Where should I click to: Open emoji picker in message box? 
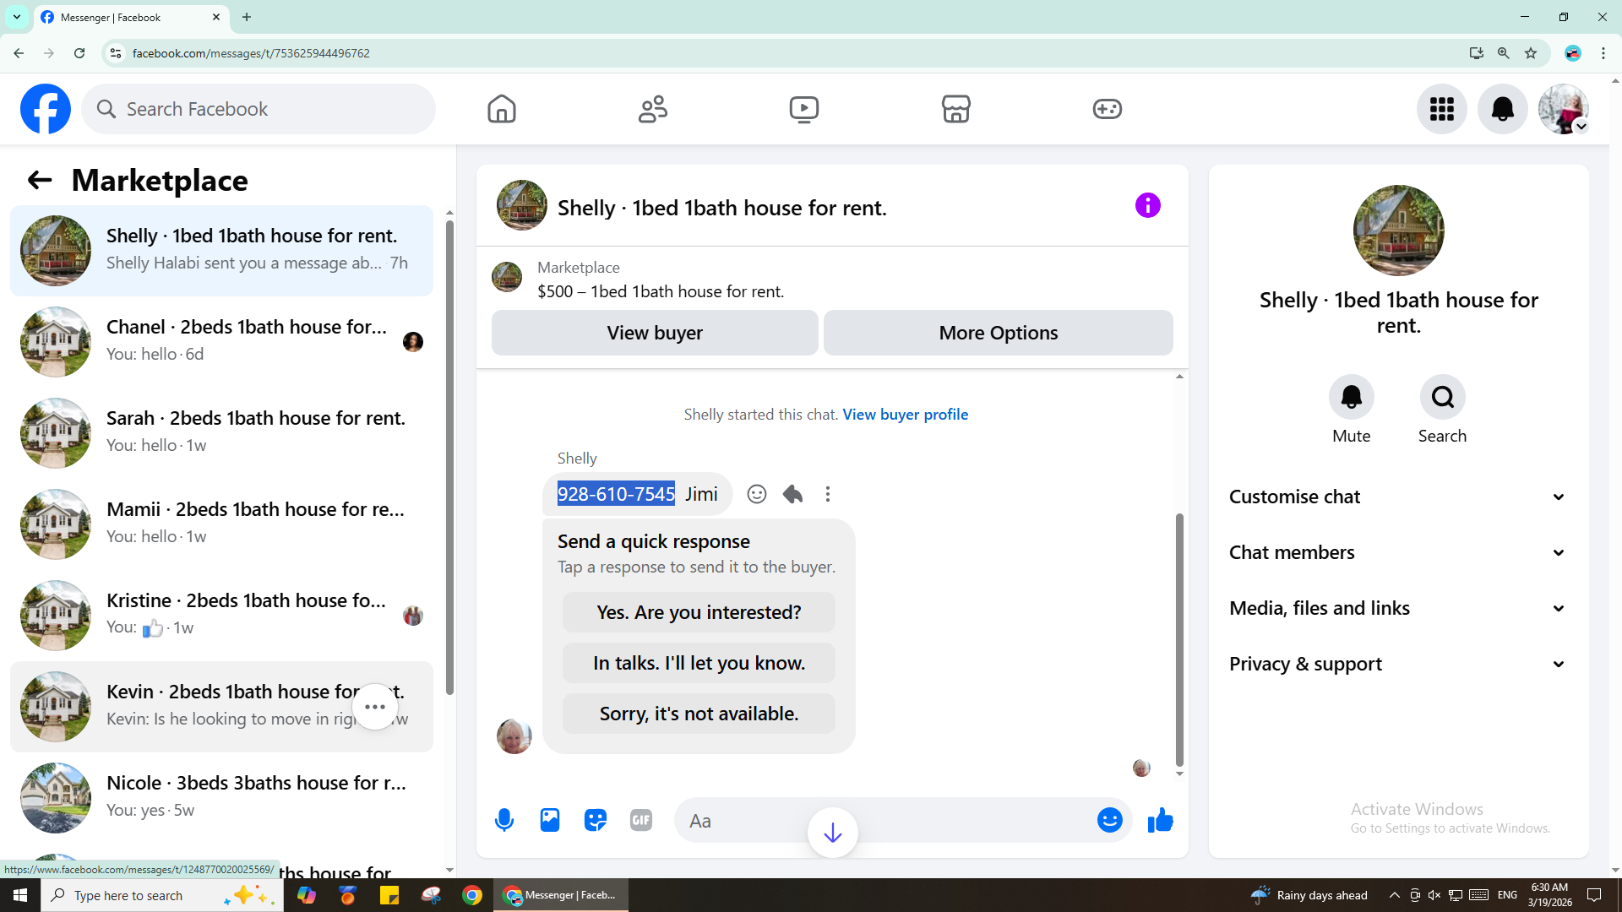pos(1109,820)
